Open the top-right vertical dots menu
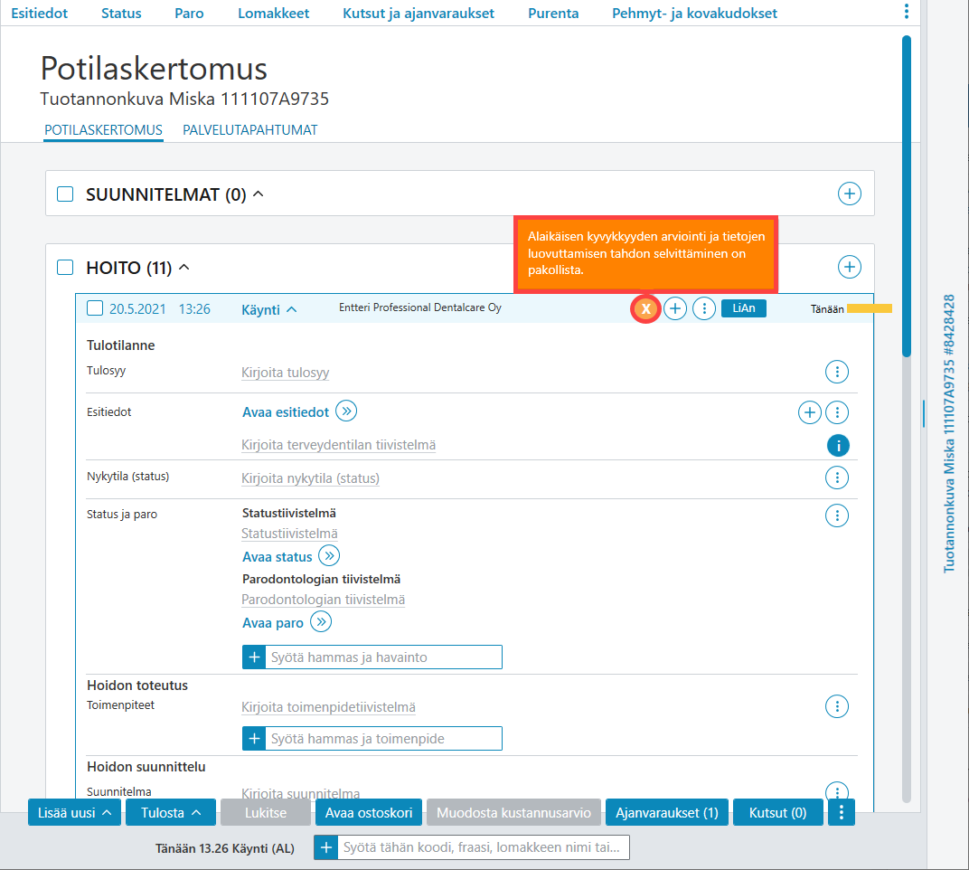Image resolution: width=969 pixels, height=870 pixels. coord(906,11)
